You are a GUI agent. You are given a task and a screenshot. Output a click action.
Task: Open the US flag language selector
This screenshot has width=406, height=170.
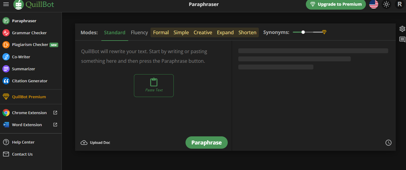tap(374, 4)
